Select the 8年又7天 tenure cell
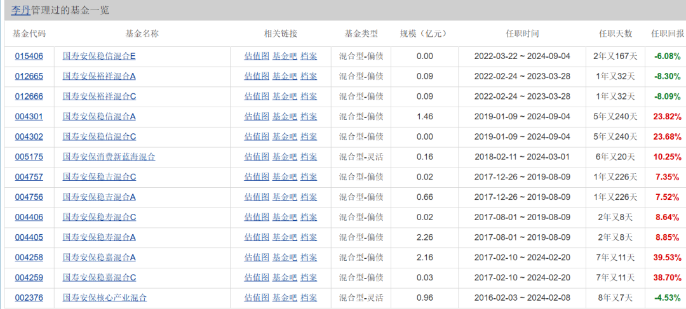Image resolution: width=686 pixels, height=309 pixels. pyautogui.click(x=615, y=298)
